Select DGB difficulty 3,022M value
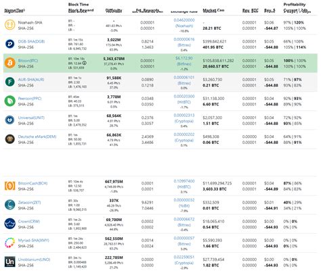Viewport: 321px width, 271px height. (x=114, y=40)
